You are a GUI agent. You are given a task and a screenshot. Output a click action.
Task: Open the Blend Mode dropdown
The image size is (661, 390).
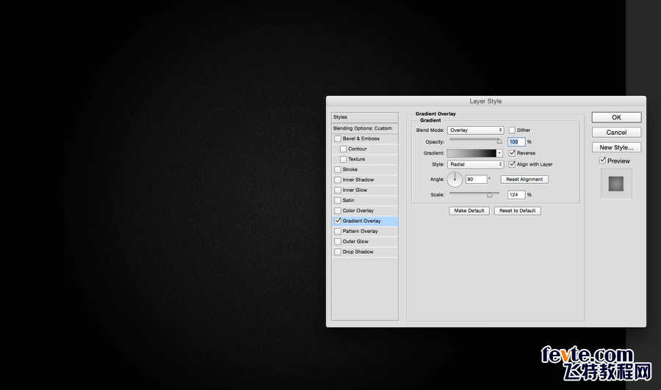click(475, 130)
